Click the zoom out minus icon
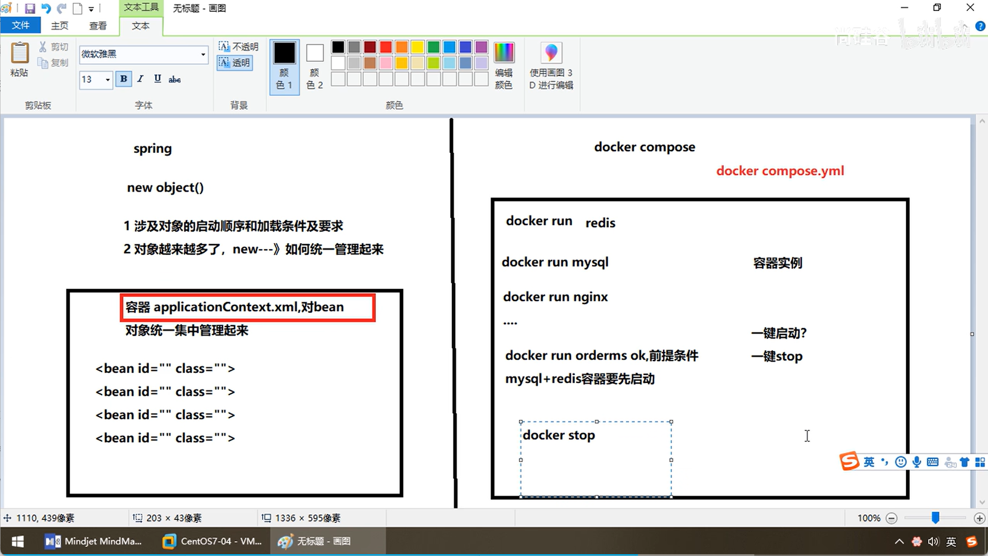The width and height of the screenshot is (988, 556). [x=892, y=518]
